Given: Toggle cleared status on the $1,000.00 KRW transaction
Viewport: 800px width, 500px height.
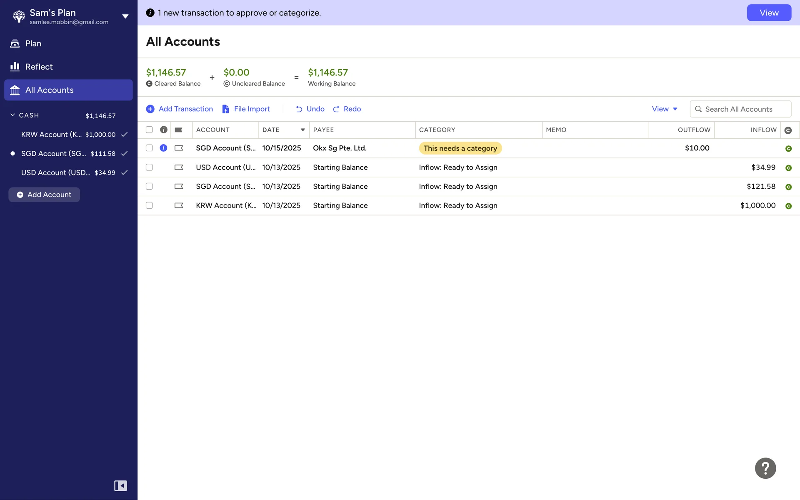Looking at the screenshot, I should 788,206.
